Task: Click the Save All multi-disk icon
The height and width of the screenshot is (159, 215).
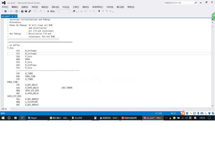Action: pyautogui.click(x=30, y=11)
